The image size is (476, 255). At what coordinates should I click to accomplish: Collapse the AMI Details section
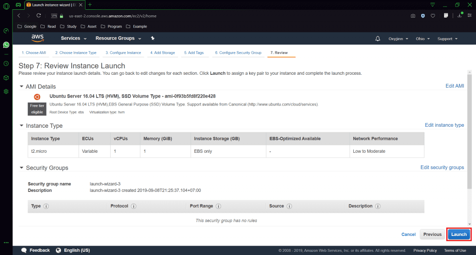21,86
